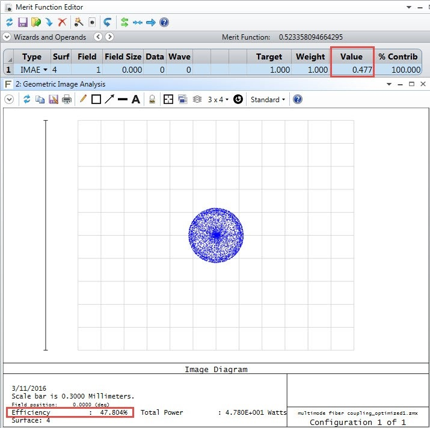This screenshot has height=428, width=430.
Task: Choose the text annotation A tool
Action: (136, 99)
